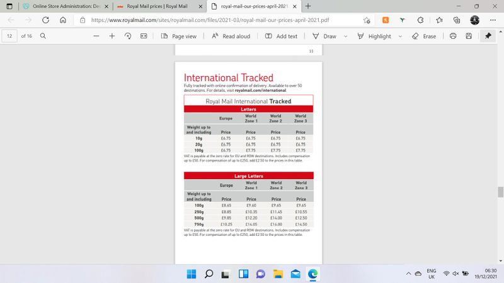
Task: Open the tab actions menu icon
Action: (x=9, y=6)
